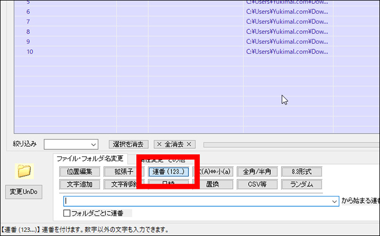Screen dimensions: 380x236
Task: Click the yellow folder icon
Action: pos(24,171)
